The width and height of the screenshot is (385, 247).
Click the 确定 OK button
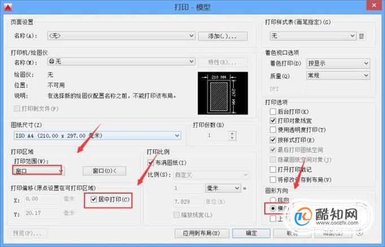[x=251, y=233]
